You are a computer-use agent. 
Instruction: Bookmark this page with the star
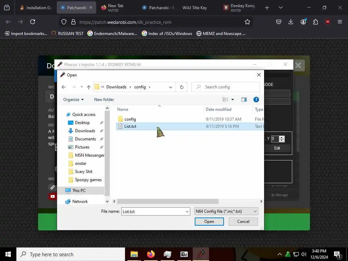pos(247,22)
